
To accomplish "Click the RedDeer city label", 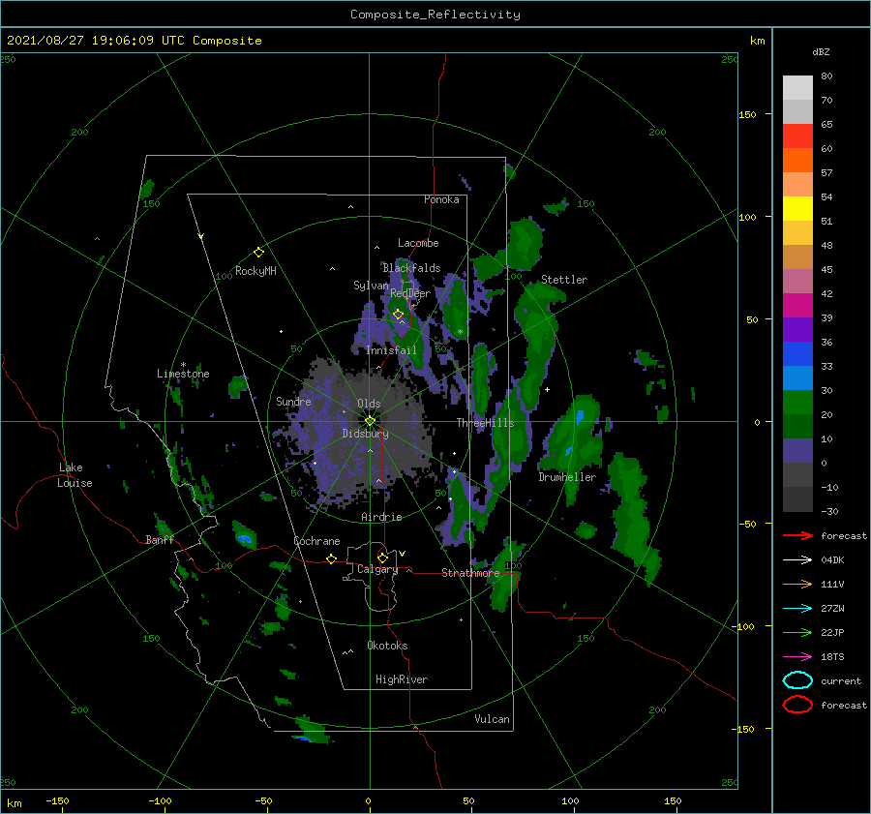I will point(410,293).
